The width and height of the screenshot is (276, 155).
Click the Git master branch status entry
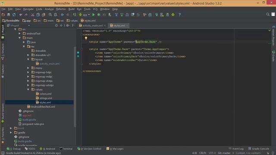point(224,153)
